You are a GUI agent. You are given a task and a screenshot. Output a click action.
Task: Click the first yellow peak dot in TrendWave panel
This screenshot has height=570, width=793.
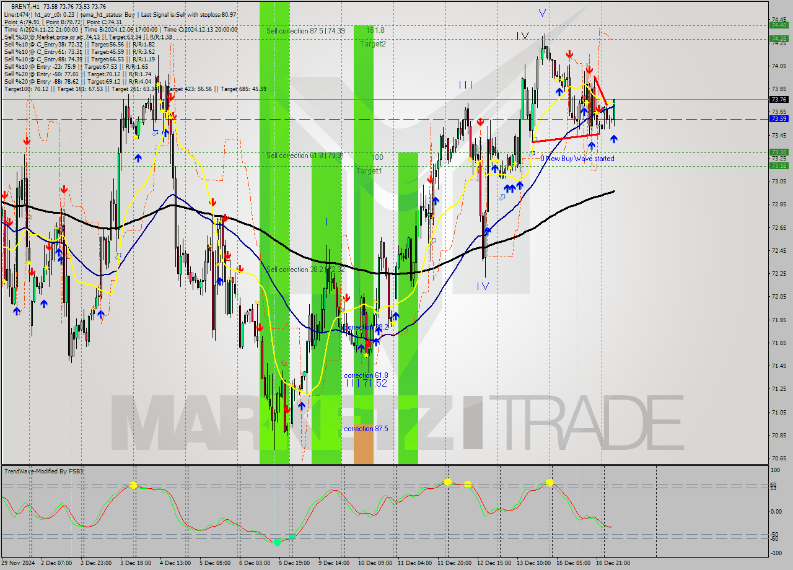click(133, 485)
